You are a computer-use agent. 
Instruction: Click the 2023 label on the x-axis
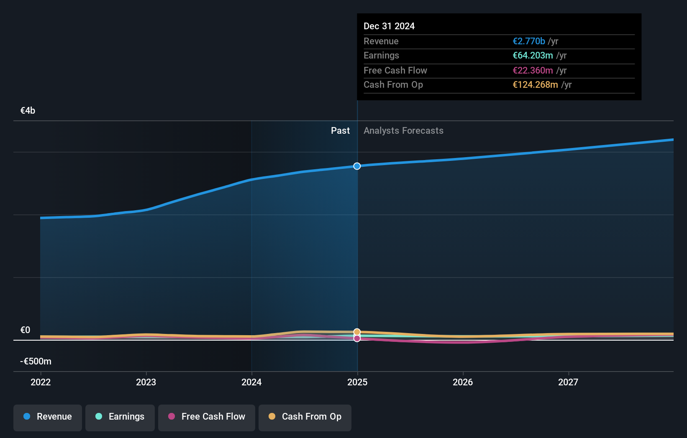point(146,382)
